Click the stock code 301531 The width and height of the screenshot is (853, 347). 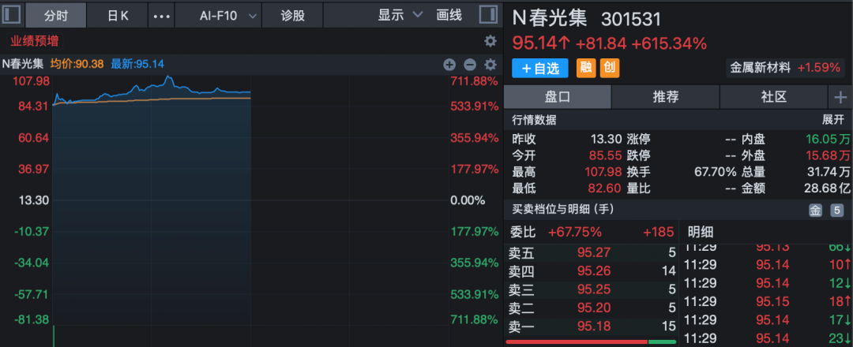(x=630, y=20)
